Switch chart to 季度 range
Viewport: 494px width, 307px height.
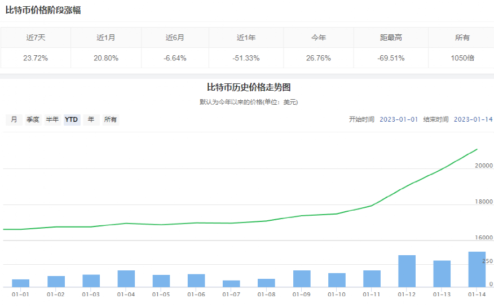point(33,119)
